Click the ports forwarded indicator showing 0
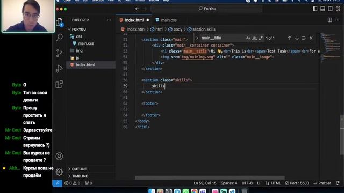 [x=88, y=183]
